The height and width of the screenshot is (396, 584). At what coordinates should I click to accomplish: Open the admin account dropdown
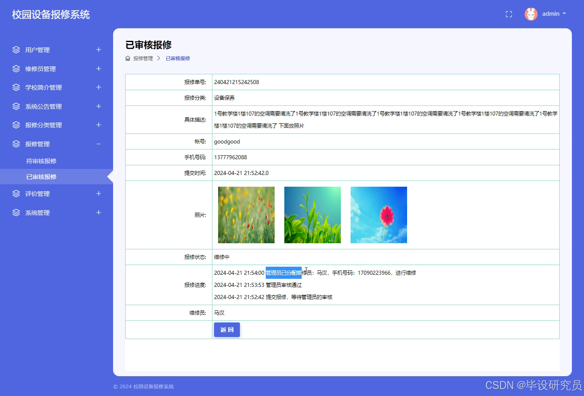click(554, 14)
